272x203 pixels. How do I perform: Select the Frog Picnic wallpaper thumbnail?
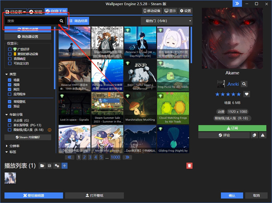pos(173,75)
